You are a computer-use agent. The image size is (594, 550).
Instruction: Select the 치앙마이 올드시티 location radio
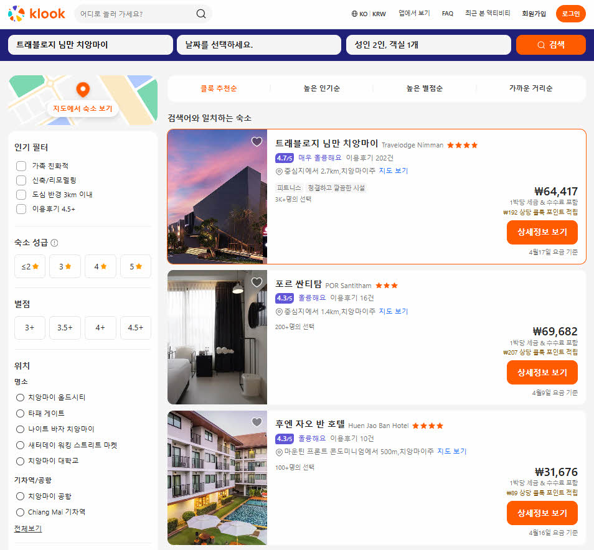pos(20,398)
